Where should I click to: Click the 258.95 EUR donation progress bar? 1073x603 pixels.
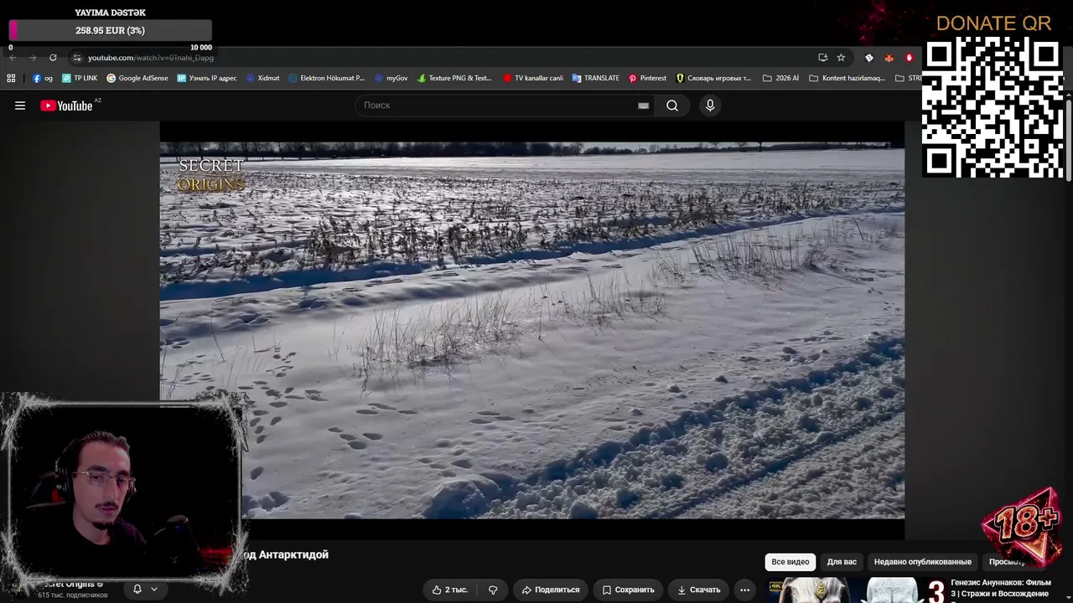coord(110,30)
